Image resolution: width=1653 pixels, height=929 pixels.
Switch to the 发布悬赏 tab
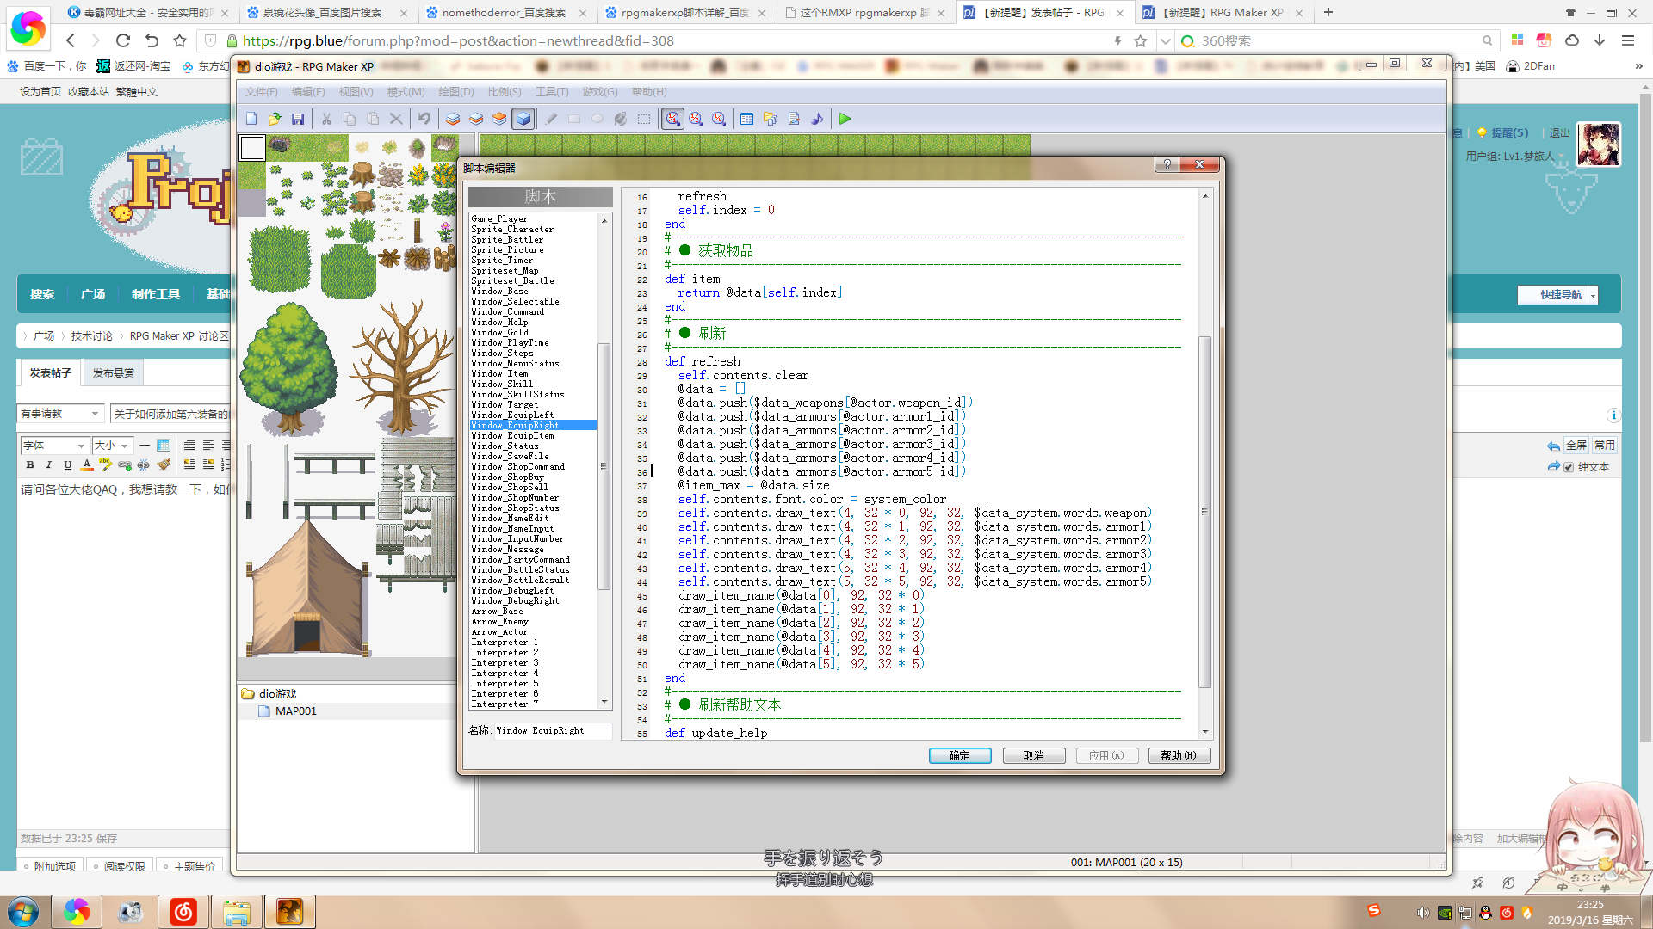coord(114,373)
